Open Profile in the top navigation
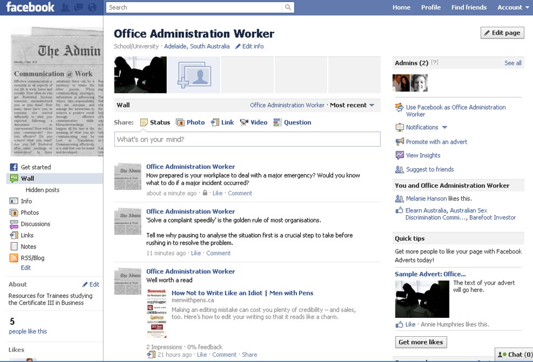533x362 pixels. tap(431, 8)
